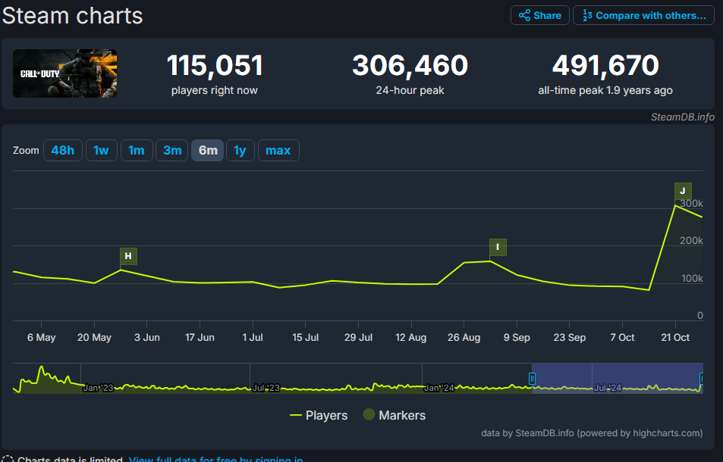Click the '7 Oct' axis label
This screenshot has width=723, height=462.
[x=623, y=337]
